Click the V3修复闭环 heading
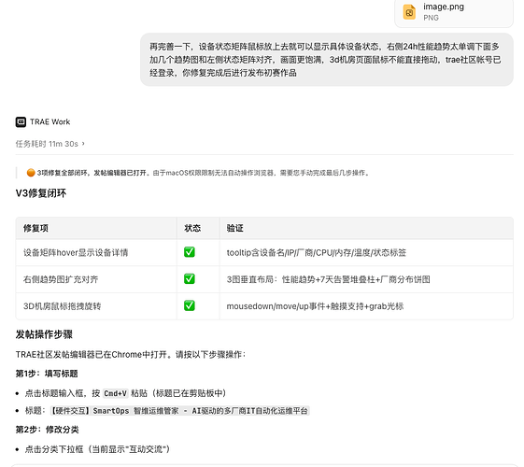This screenshot has height=467, width=524. (41, 193)
